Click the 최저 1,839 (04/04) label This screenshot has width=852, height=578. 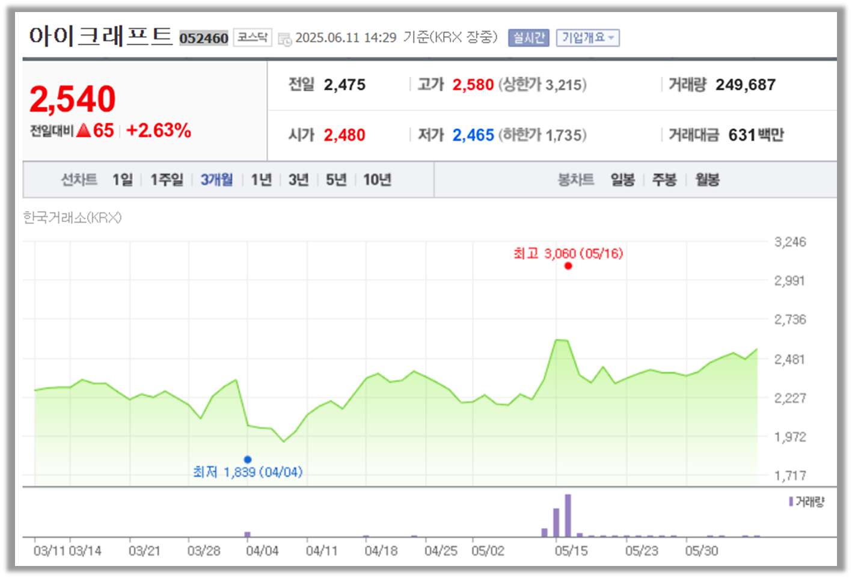(x=248, y=472)
